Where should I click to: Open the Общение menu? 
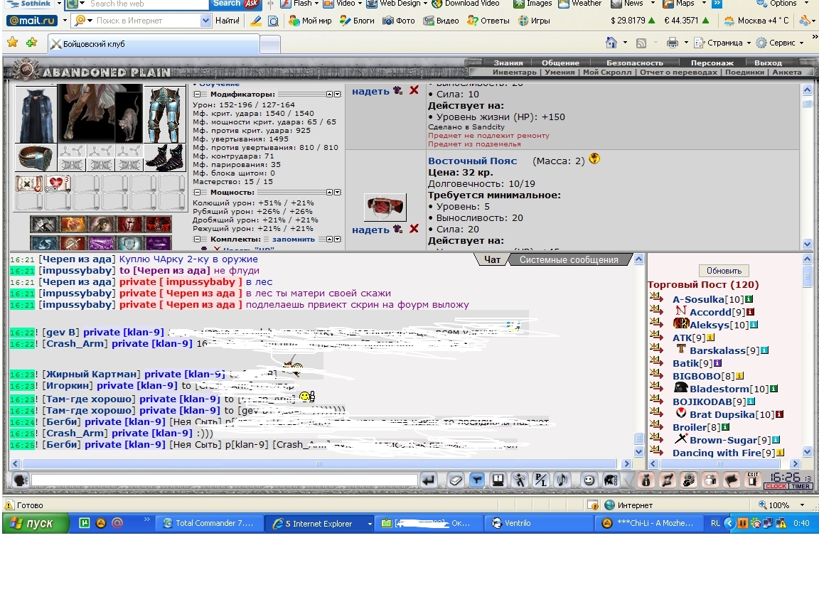click(560, 63)
